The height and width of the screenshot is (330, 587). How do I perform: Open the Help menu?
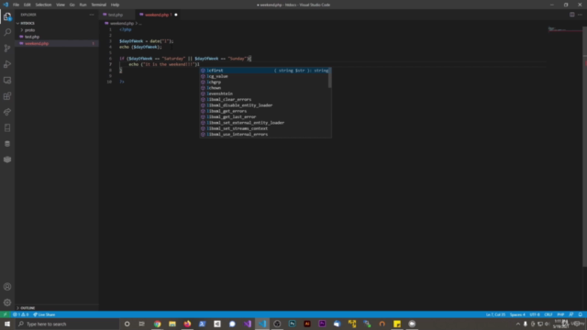click(115, 5)
